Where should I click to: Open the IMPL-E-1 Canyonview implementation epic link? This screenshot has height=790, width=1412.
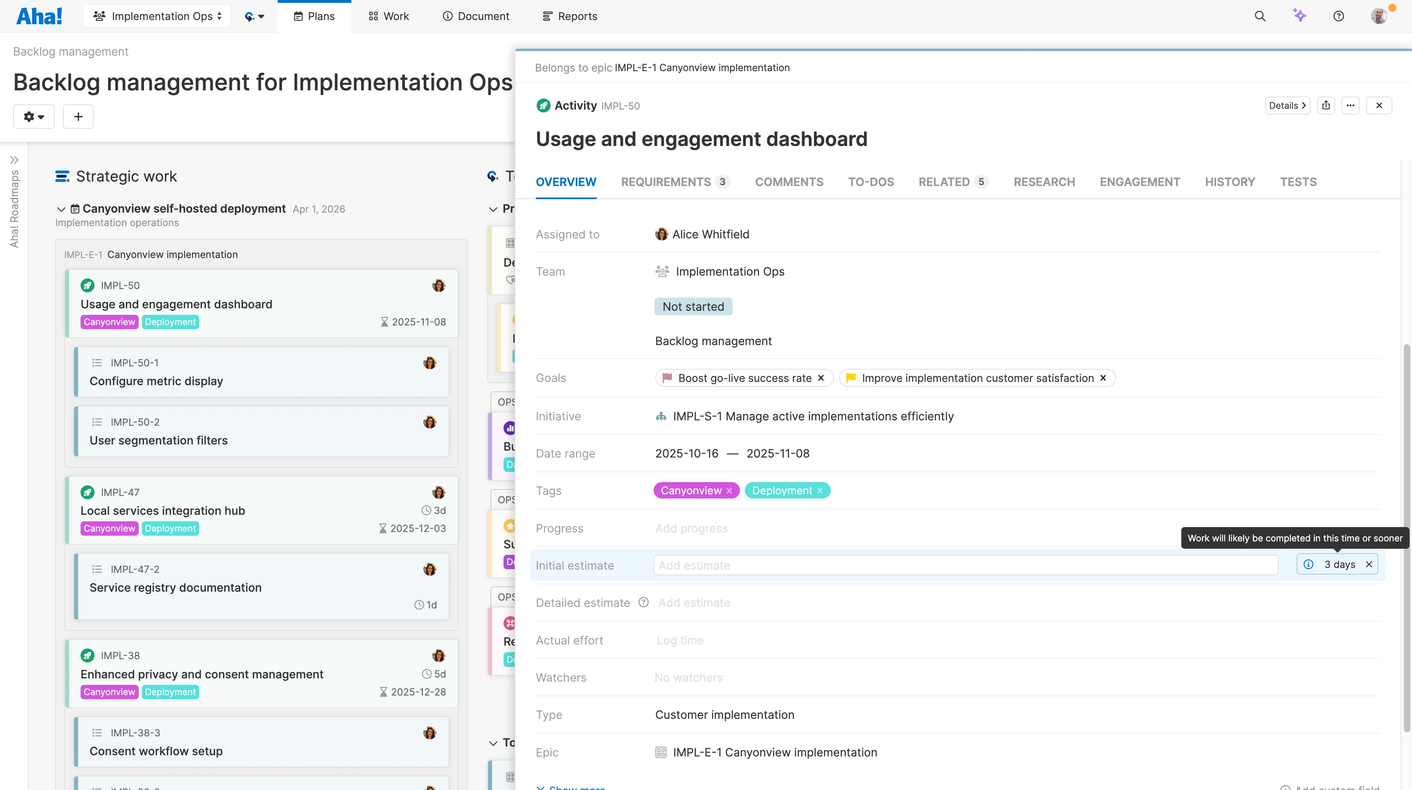point(774,752)
